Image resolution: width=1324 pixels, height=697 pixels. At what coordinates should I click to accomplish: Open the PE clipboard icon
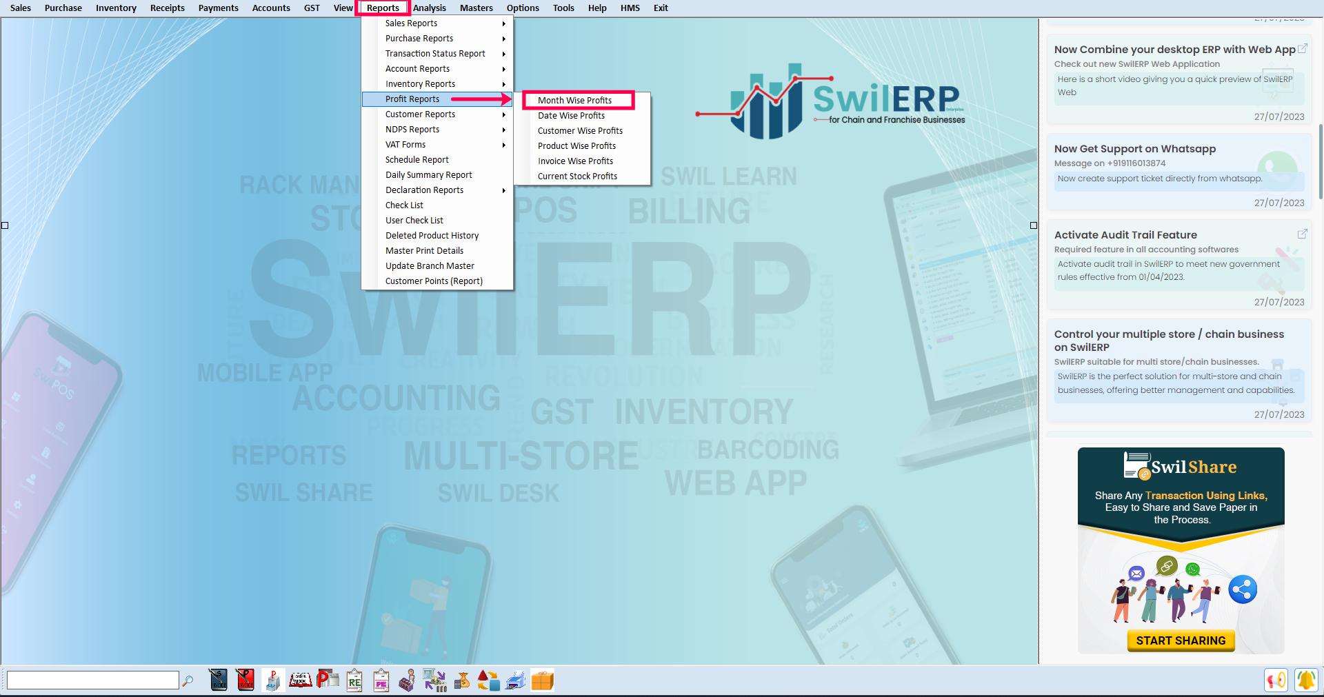pyautogui.click(x=381, y=680)
